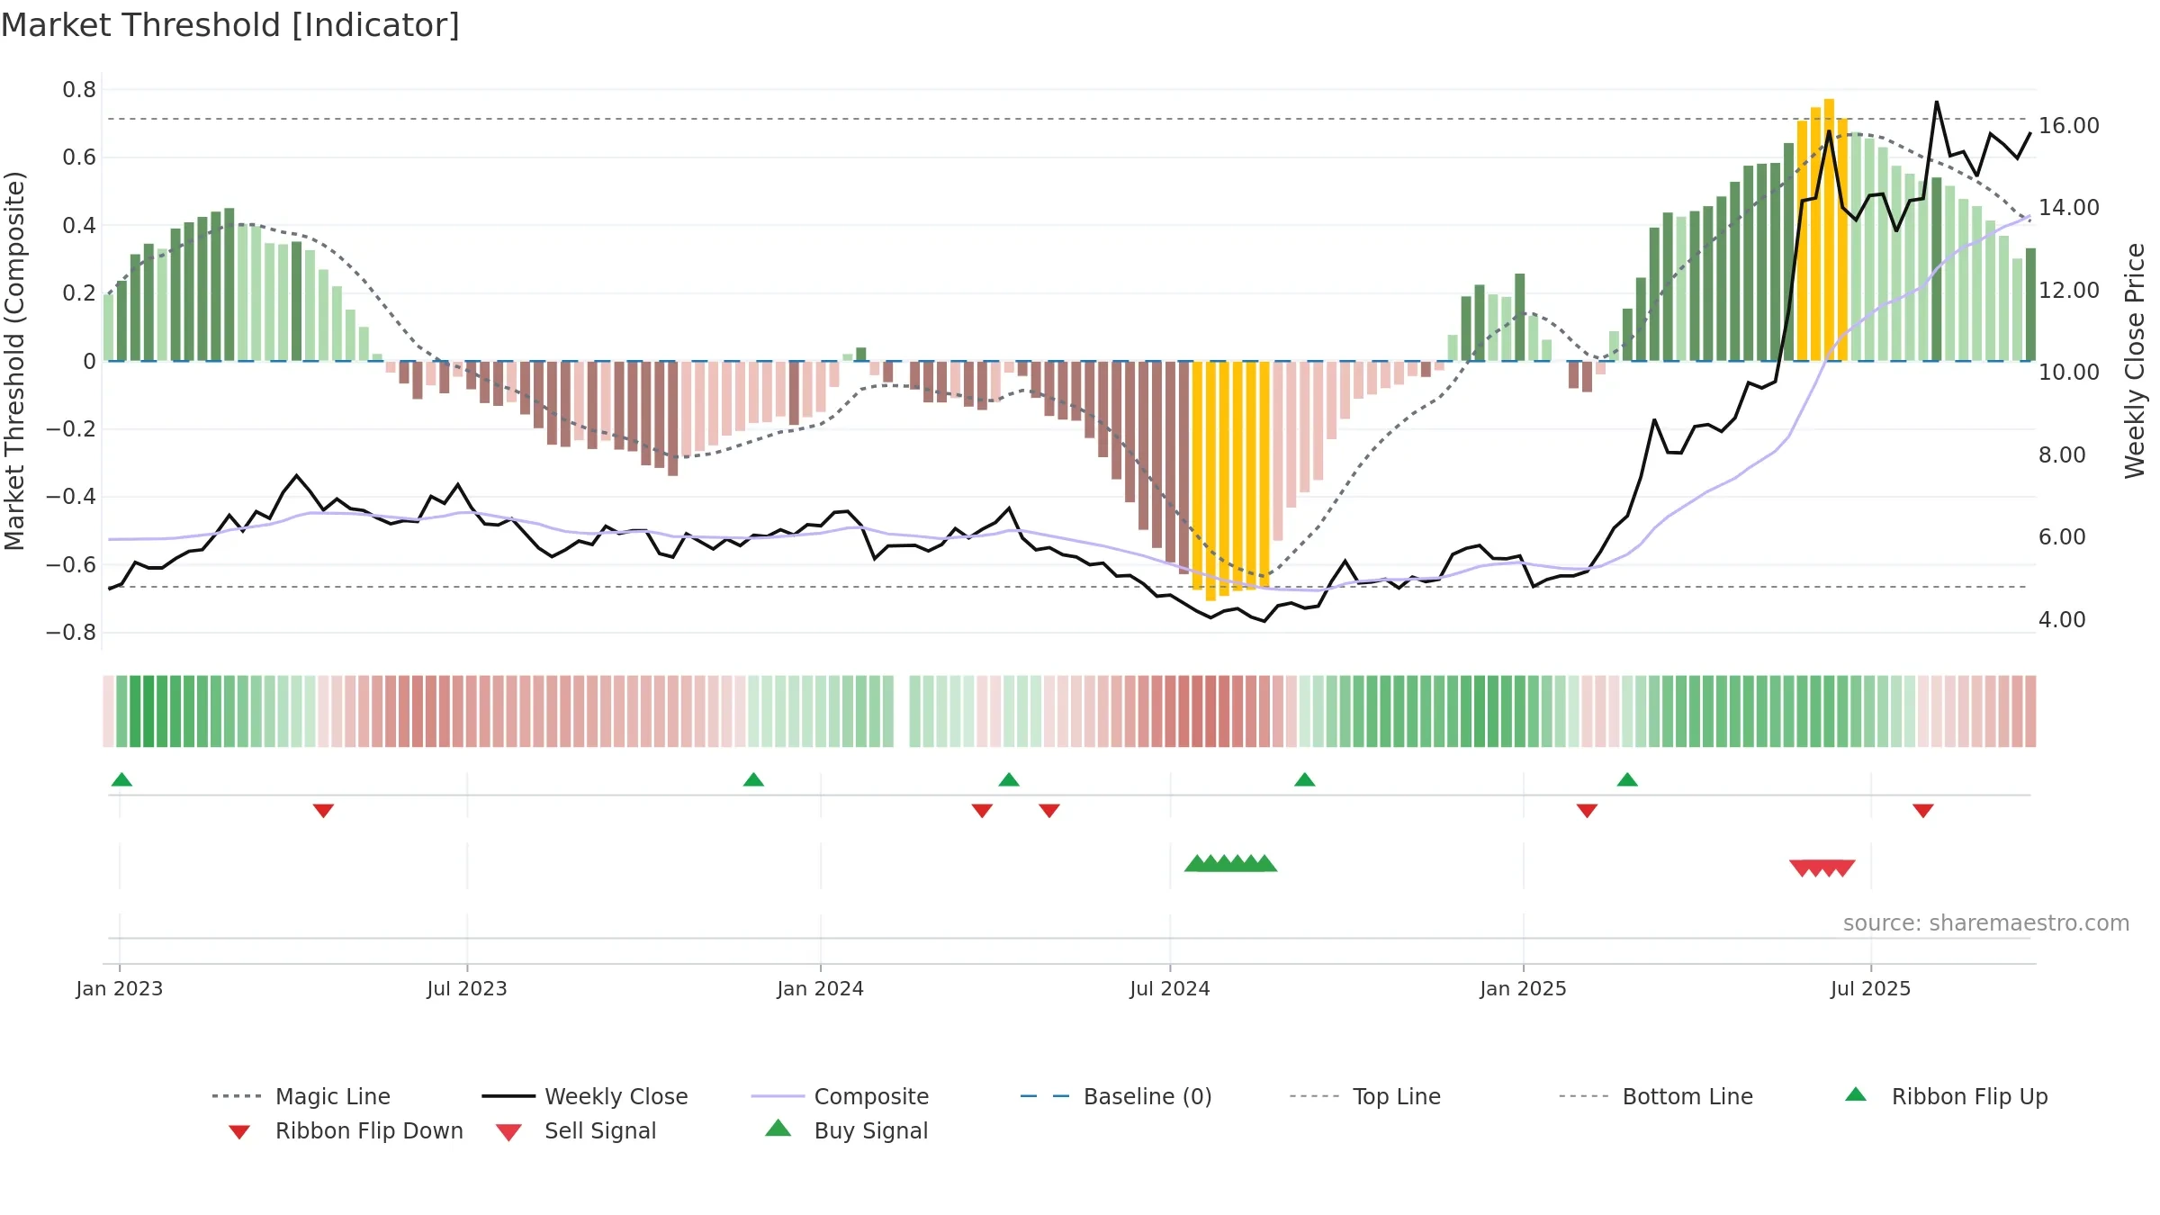Screen dimensions: 2160x1215
Task: Click the first sell signal triangle before Jul 2025
Action: [1801, 868]
